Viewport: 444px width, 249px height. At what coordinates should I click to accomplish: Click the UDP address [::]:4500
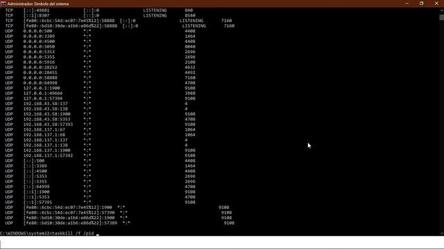click(x=35, y=171)
